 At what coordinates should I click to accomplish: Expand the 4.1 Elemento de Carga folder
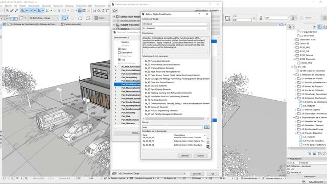pos(296,122)
